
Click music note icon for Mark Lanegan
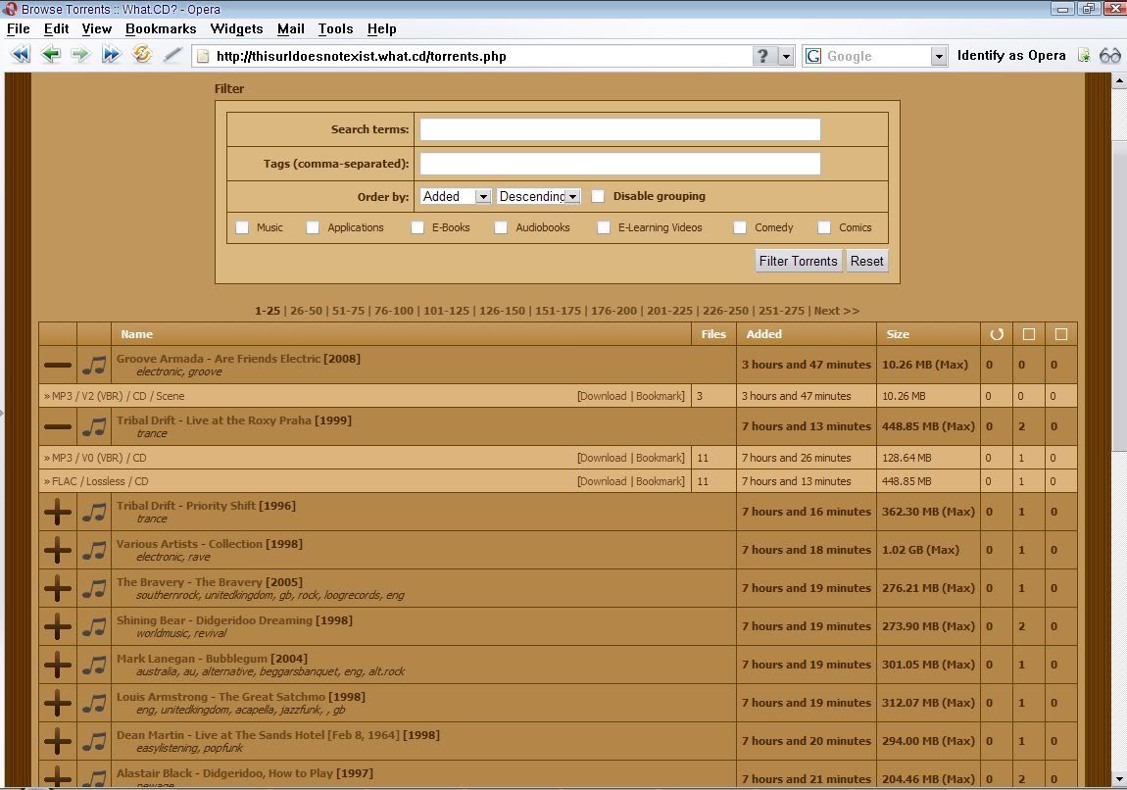tap(93, 665)
